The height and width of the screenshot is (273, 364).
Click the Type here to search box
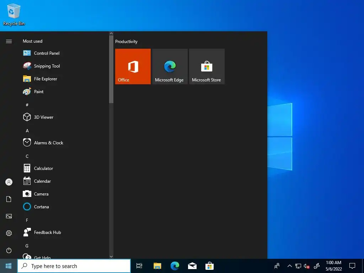click(x=74, y=266)
